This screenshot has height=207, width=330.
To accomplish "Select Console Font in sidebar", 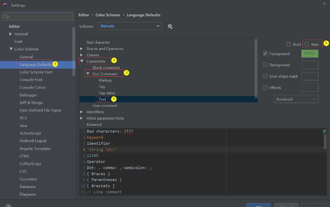I will coord(31,80).
